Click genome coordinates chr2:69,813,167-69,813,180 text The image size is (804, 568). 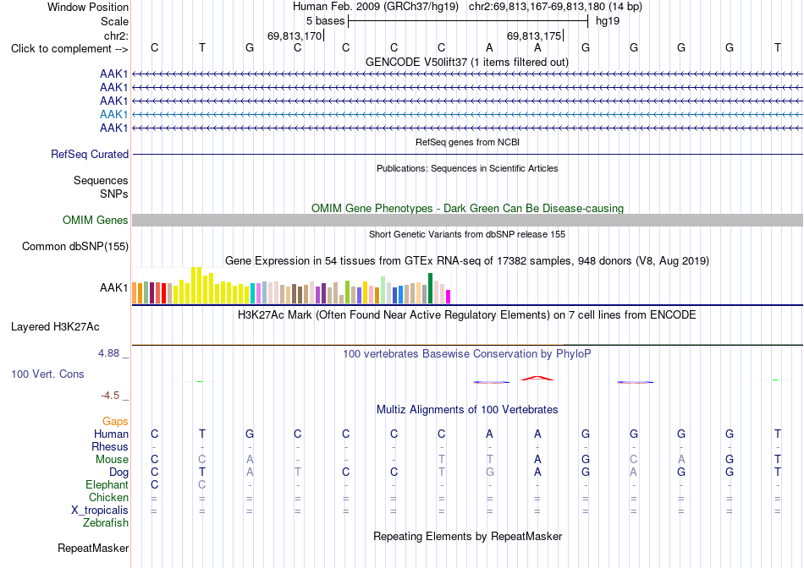click(537, 7)
